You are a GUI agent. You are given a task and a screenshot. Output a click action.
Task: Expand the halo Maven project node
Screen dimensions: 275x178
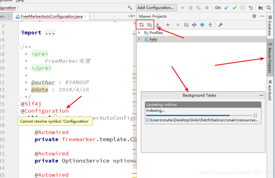pos(139,39)
